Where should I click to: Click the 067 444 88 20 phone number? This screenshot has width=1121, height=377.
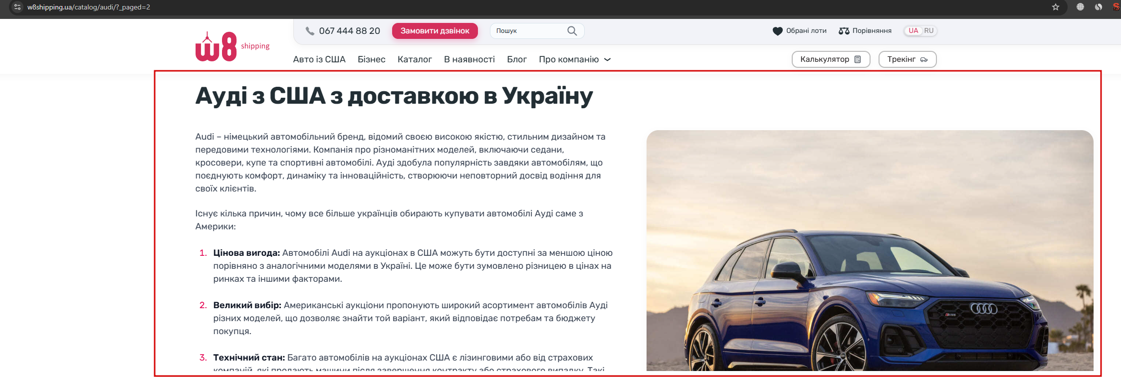tap(350, 31)
